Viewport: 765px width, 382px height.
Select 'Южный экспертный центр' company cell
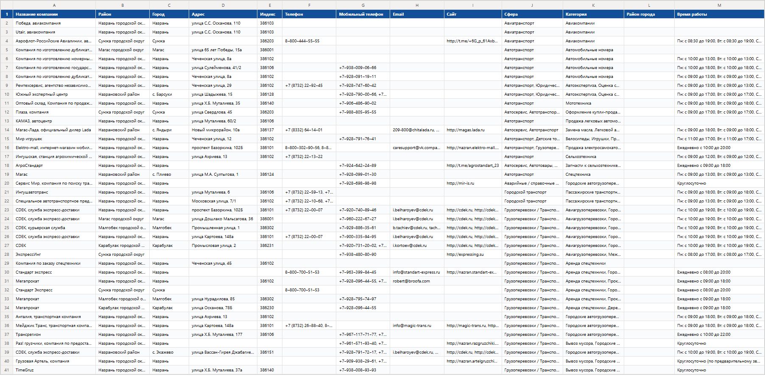(x=54, y=94)
